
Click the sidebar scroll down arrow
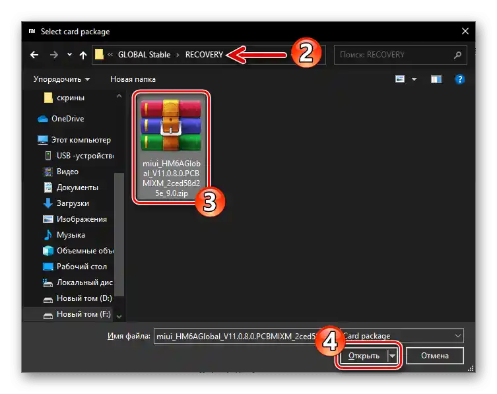(x=119, y=316)
